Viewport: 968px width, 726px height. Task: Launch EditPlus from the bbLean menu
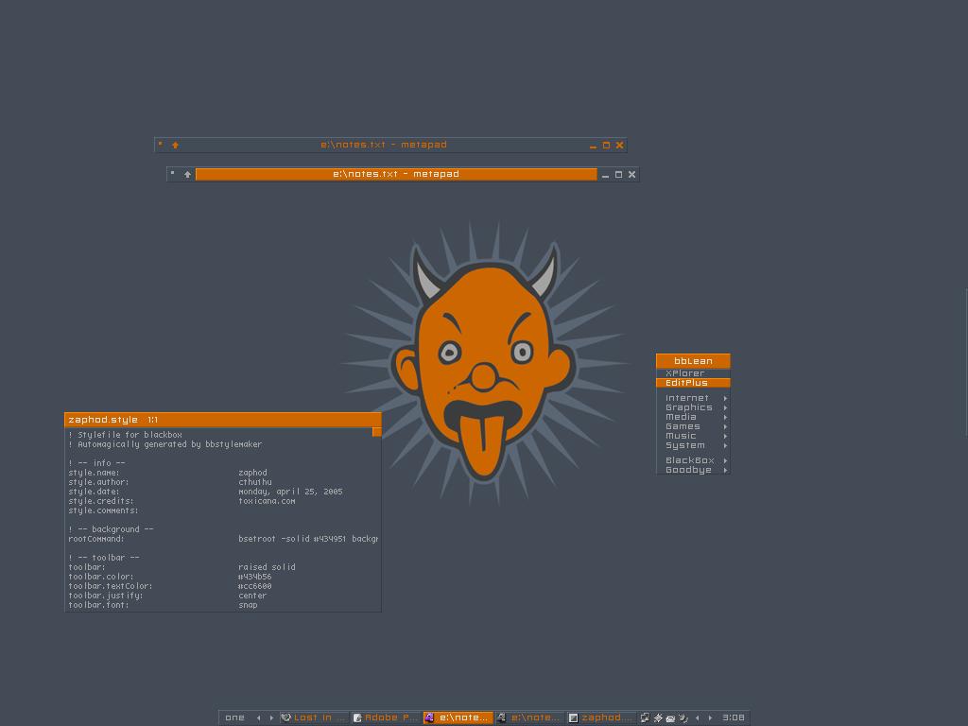coord(693,383)
